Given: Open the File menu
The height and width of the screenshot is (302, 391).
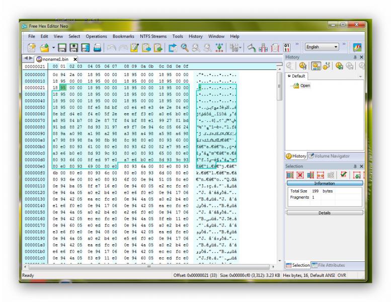Looking at the screenshot, I should pos(32,36).
